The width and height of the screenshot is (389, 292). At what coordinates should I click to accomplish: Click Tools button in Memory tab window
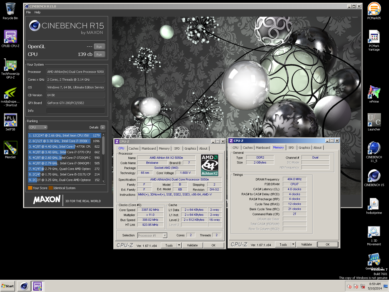tap(283, 244)
